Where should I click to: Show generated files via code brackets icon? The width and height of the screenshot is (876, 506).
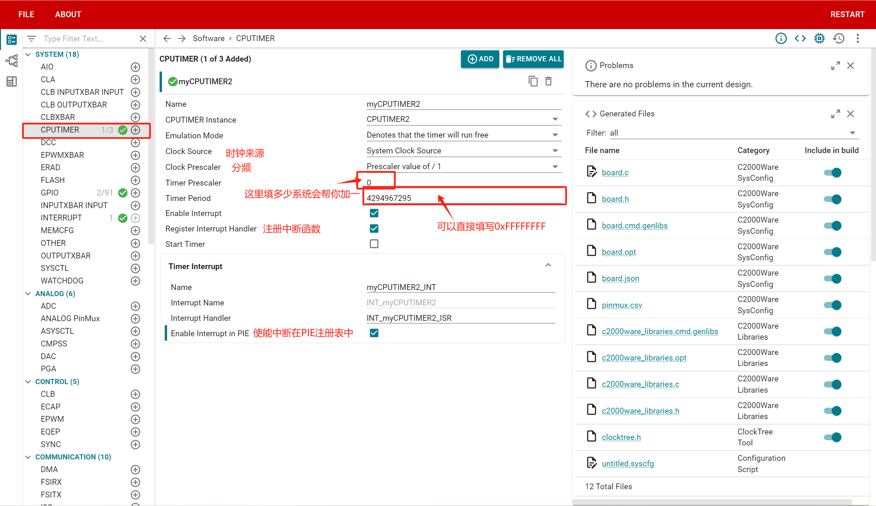(800, 38)
